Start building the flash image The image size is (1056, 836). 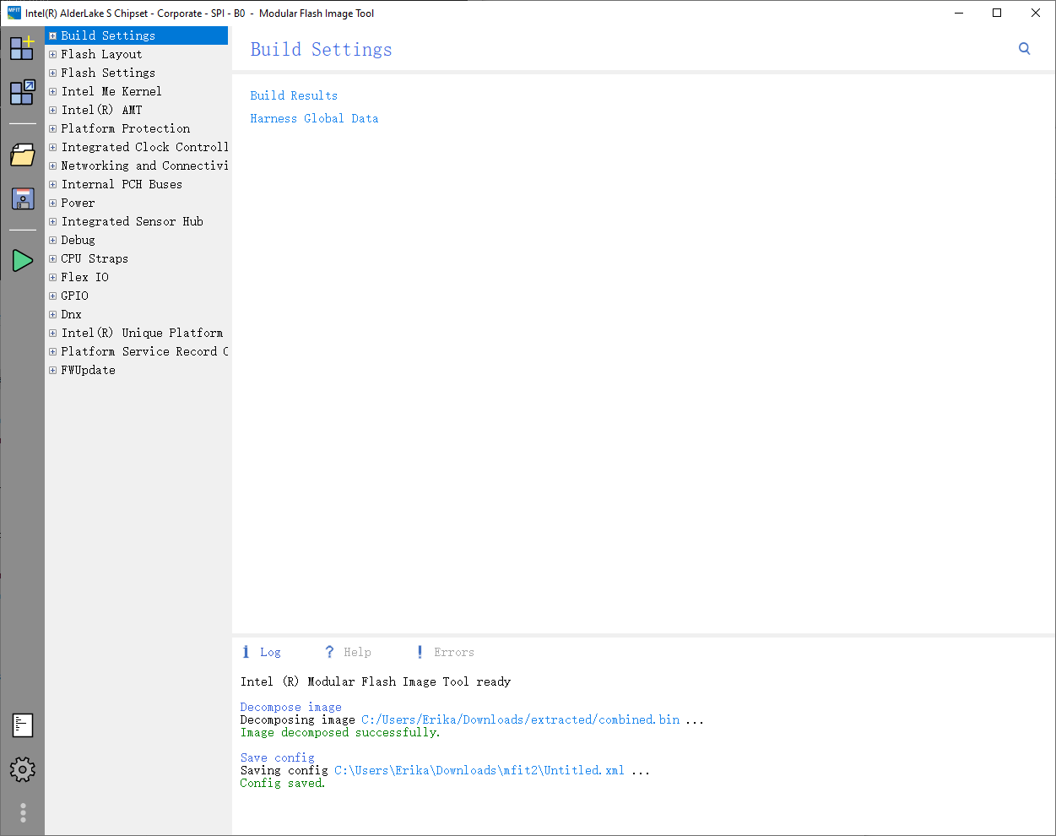(x=22, y=260)
